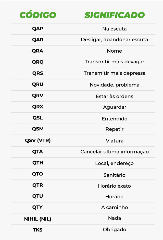Click the 'Entendido' meaning text

[115, 119]
